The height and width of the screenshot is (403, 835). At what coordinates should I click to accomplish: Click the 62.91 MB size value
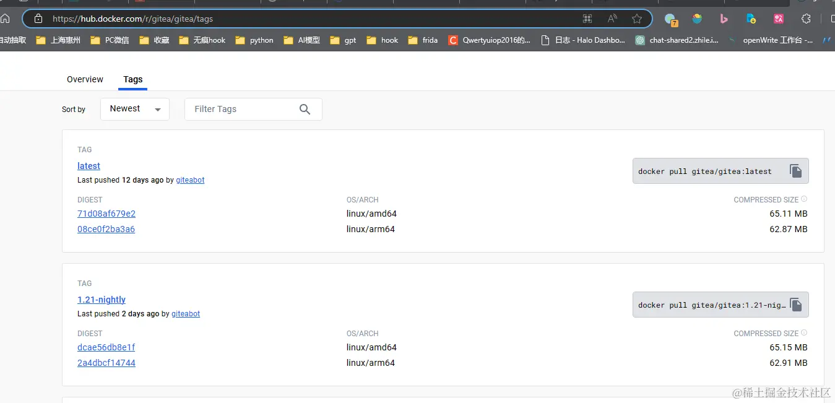[789, 363]
